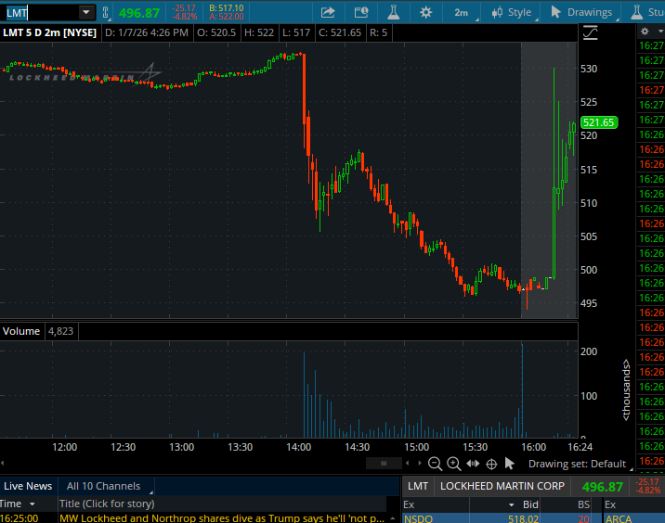The image size is (665, 523).
Task: Click the zoom out magnifier icon
Action: (435, 464)
